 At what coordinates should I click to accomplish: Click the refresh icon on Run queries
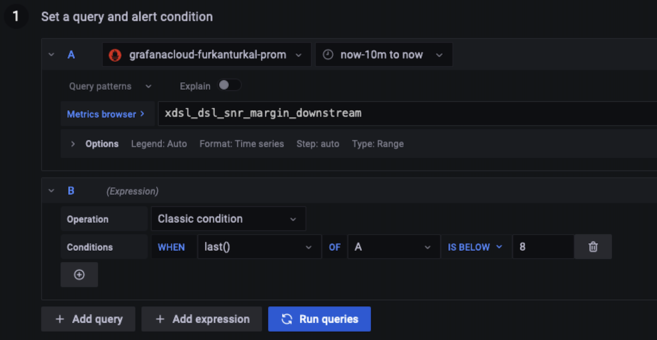coord(287,319)
